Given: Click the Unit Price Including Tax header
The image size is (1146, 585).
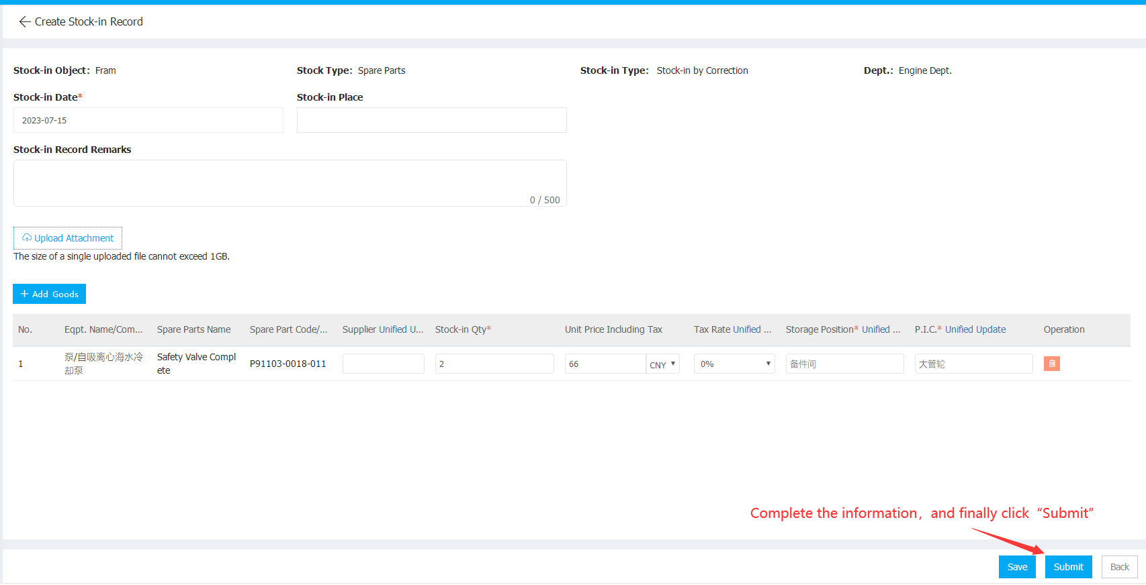Looking at the screenshot, I should coord(613,329).
